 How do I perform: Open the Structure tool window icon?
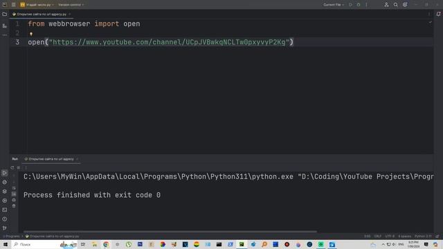(5, 26)
